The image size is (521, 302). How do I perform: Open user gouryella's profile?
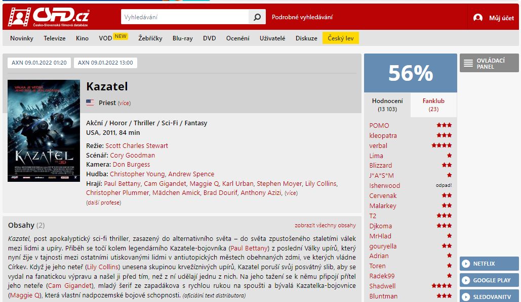(x=383, y=246)
